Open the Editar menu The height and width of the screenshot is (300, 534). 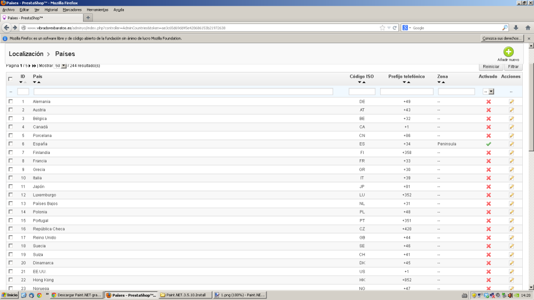tap(24, 10)
